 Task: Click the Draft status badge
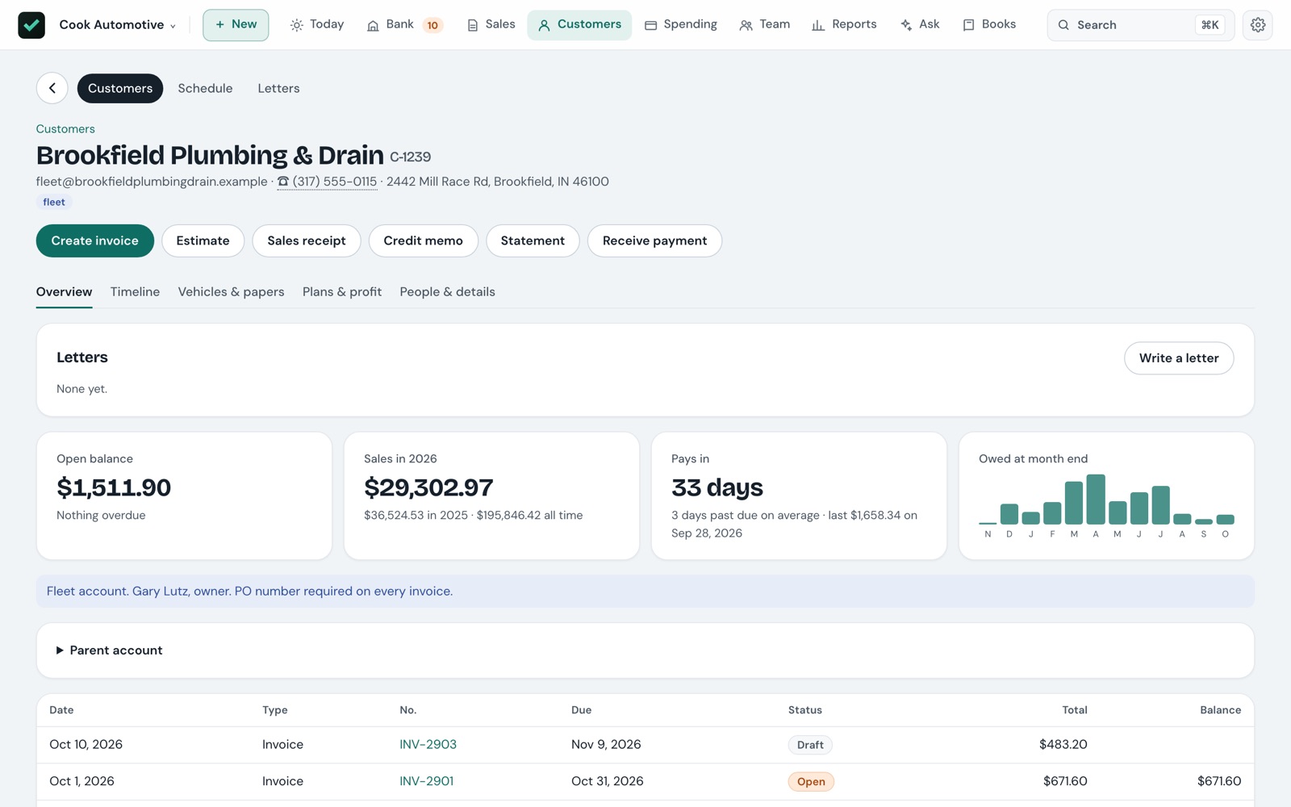coord(810,745)
